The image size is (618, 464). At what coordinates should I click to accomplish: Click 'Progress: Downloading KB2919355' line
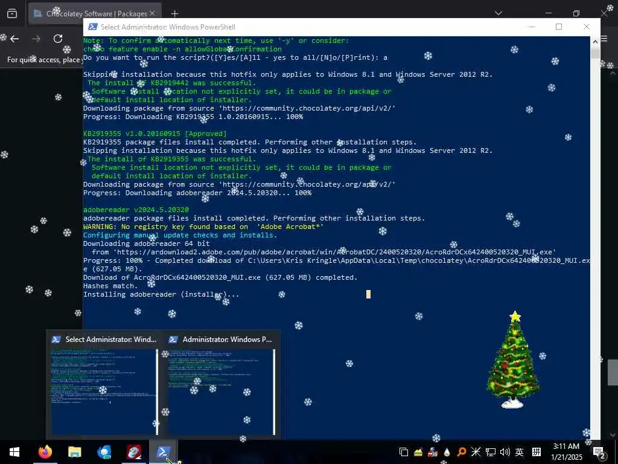(193, 117)
